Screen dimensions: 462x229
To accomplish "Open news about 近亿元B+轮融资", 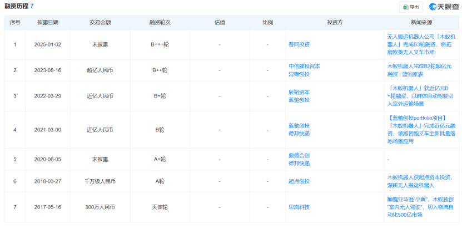I will (421, 96).
